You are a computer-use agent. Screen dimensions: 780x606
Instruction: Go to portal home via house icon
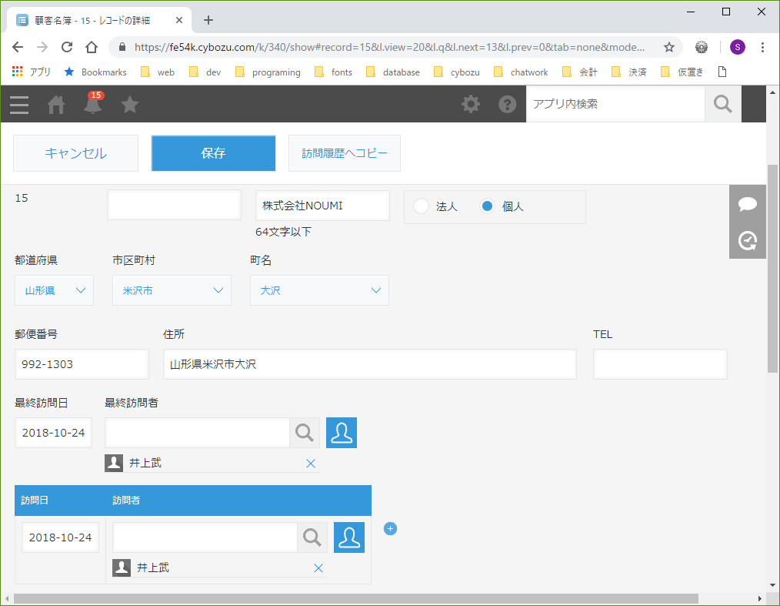pos(55,105)
